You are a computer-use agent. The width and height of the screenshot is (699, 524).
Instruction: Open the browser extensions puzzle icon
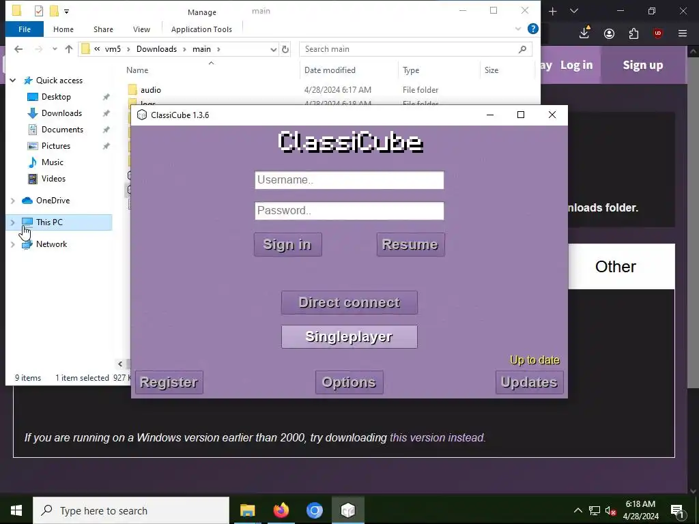click(633, 33)
